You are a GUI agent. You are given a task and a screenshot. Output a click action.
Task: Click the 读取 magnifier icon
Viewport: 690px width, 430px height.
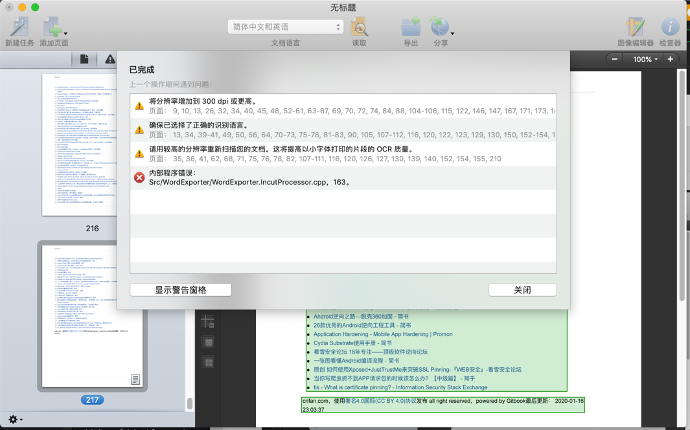tap(359, 27)
